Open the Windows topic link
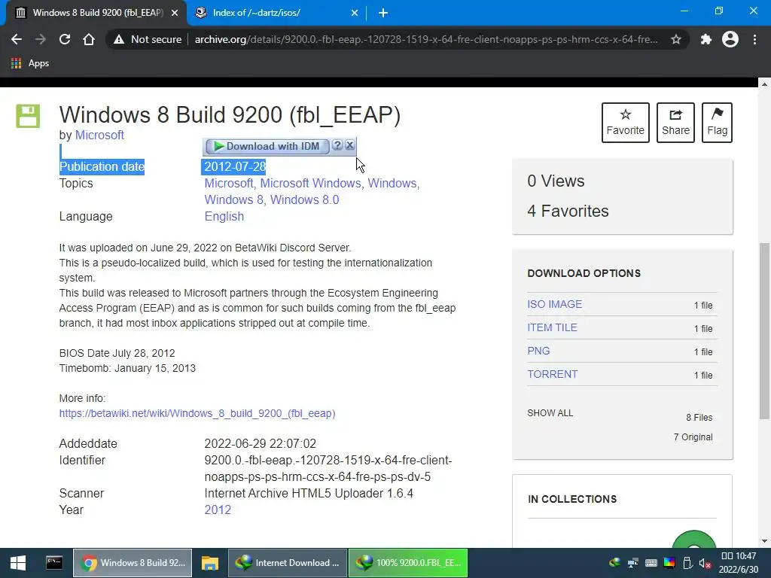 click(x=392, y=184)
